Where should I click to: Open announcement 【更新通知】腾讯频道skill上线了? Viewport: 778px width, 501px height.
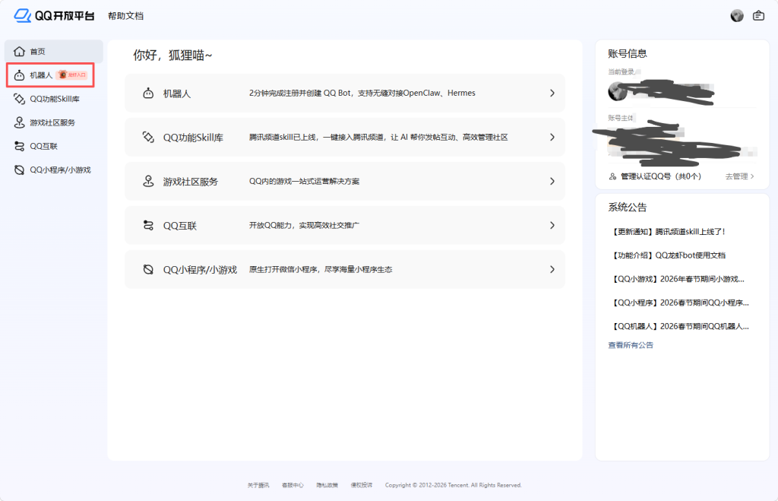[x=667, y=232]
